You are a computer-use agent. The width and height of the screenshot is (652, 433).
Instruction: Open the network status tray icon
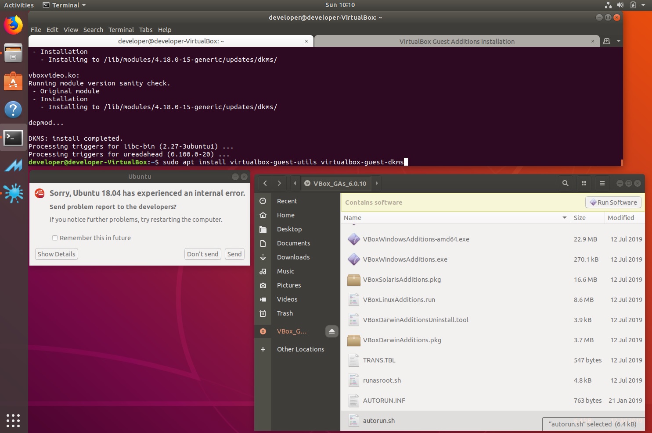pos(608,5)
